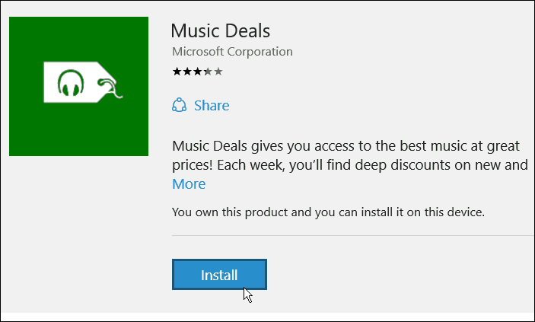535x322 pixels.
Task: Select the first star in the rating
Action: (x=177, y=72)
